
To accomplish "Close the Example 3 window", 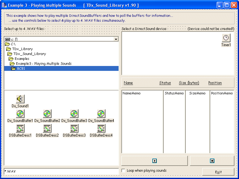I will click(x=234, y=5).
